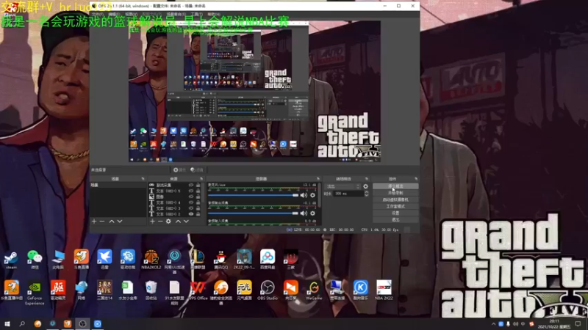This screenshot has width=588, height=330.
Task: Toggle visibility of 游戏采集 source
Action: (191, 186)
